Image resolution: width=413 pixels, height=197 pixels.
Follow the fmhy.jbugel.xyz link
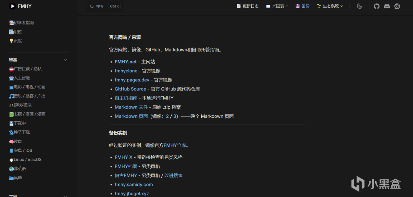coord(132,193)
